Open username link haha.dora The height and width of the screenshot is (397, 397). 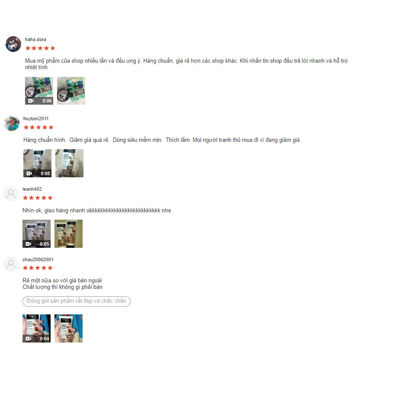[x=35, y=39]
